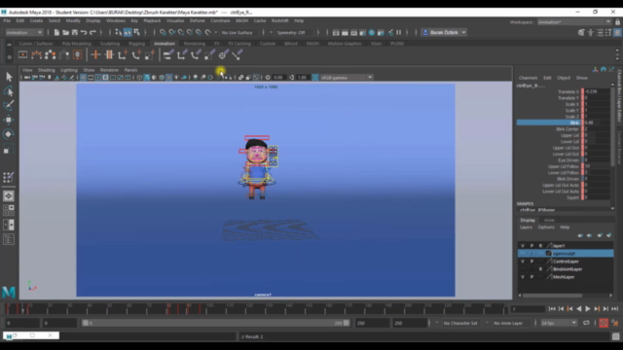Click the current frame field beside timeline
623x350 pixels.
click(528, 309)
